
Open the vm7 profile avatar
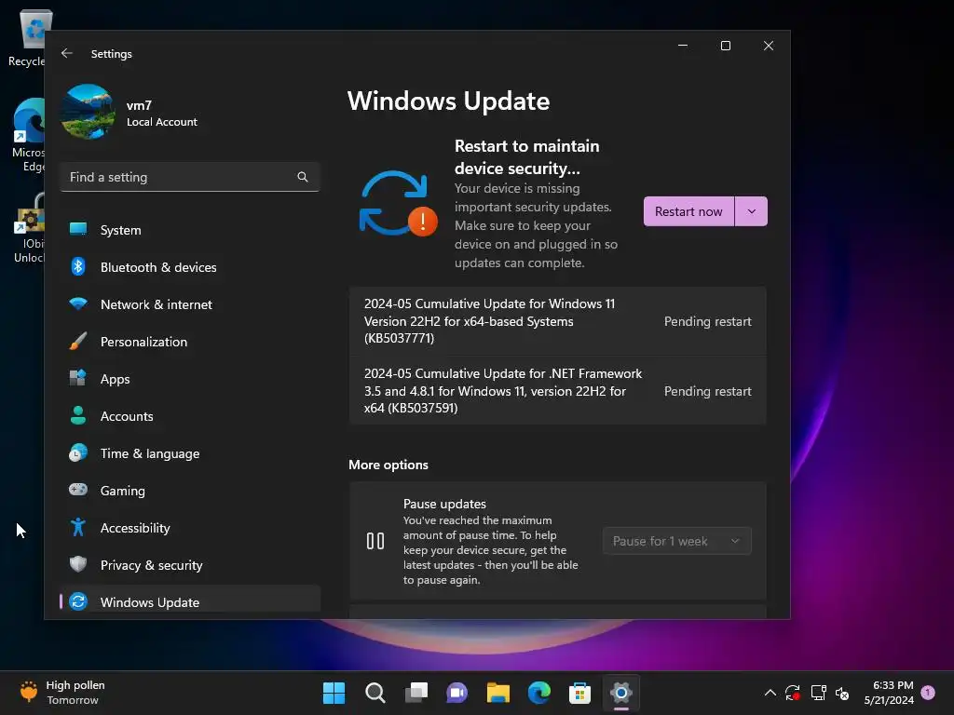(89, 112)
